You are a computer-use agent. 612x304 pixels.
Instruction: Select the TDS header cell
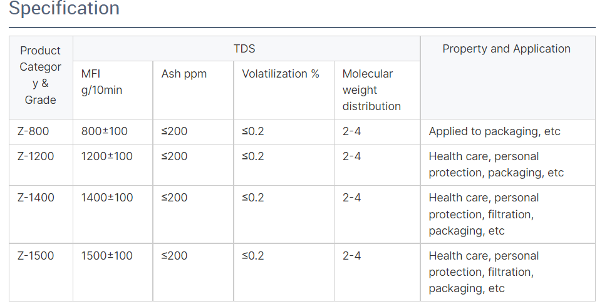click(x=246, y=49)
